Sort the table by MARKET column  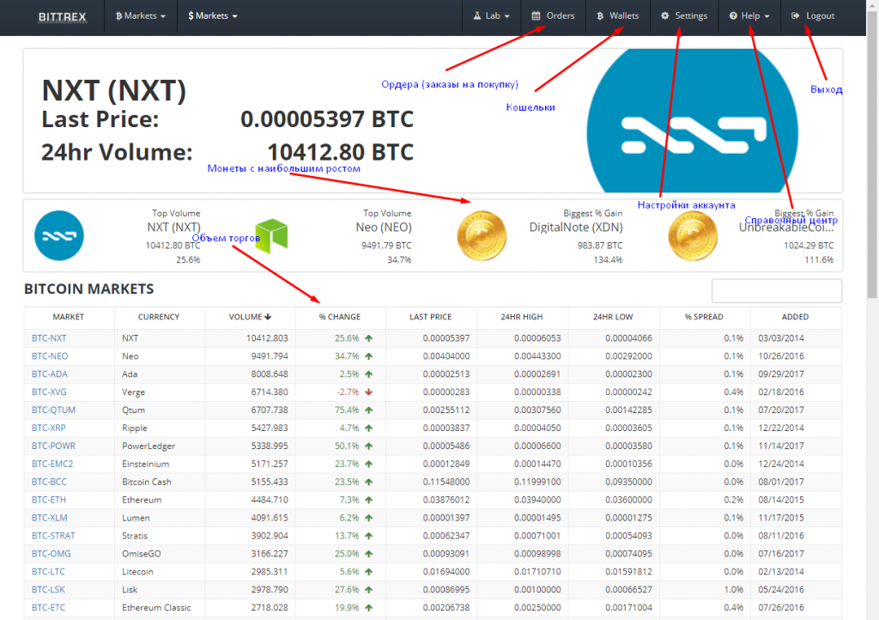pyautogui.click(x=69, y=317)
